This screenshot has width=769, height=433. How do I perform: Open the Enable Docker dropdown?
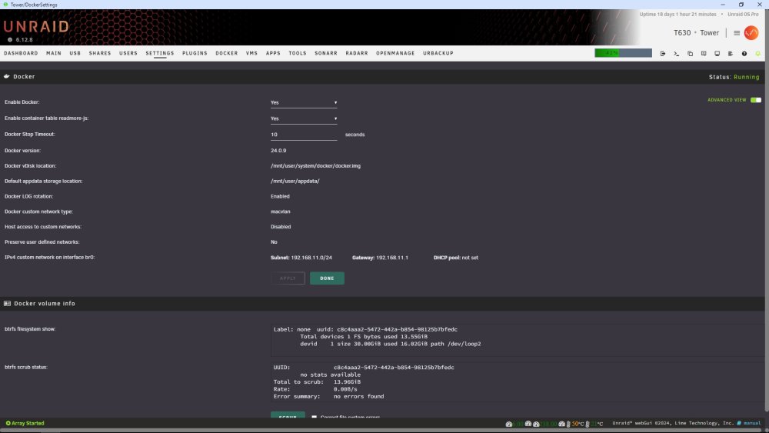(x=304, y=102)
